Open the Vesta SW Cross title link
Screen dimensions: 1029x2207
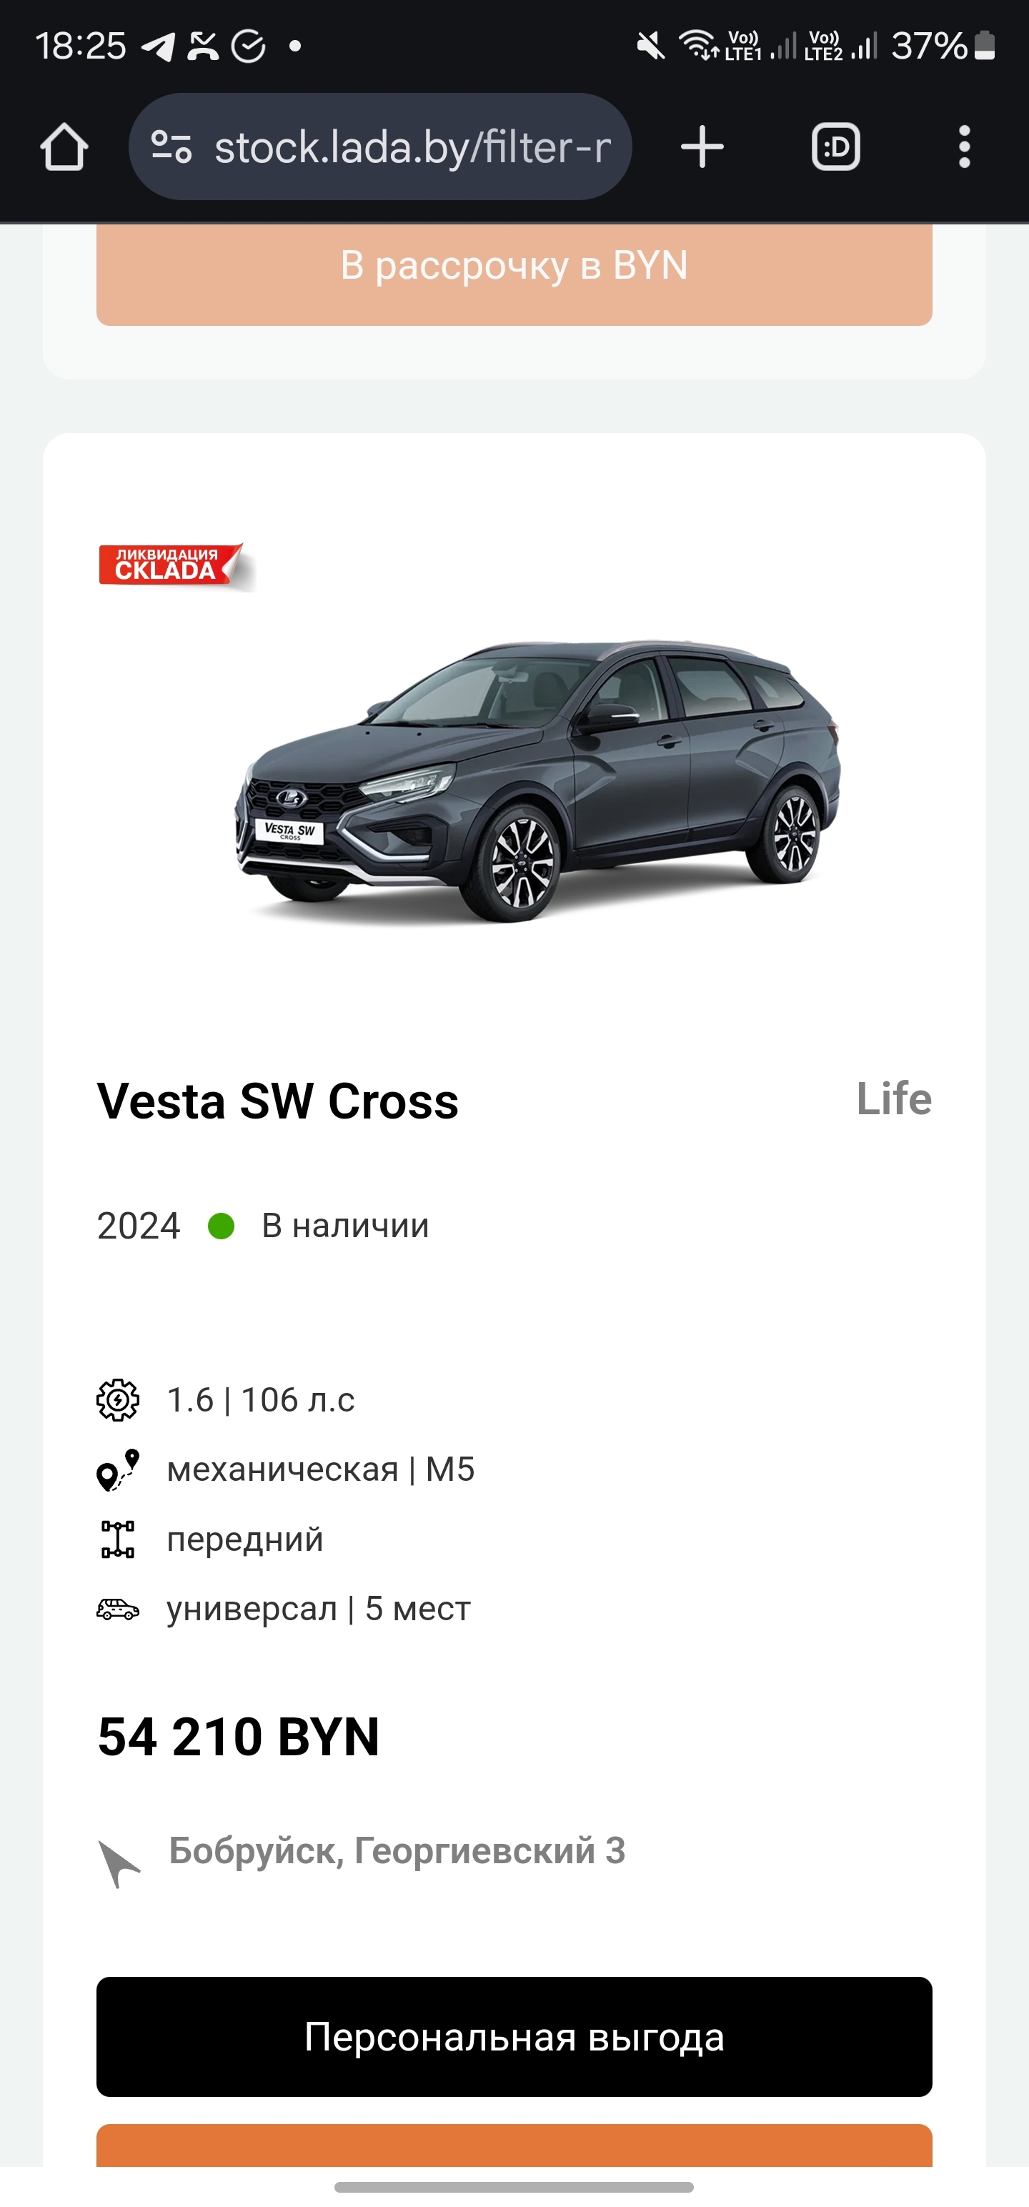(x=277, y=1101)
